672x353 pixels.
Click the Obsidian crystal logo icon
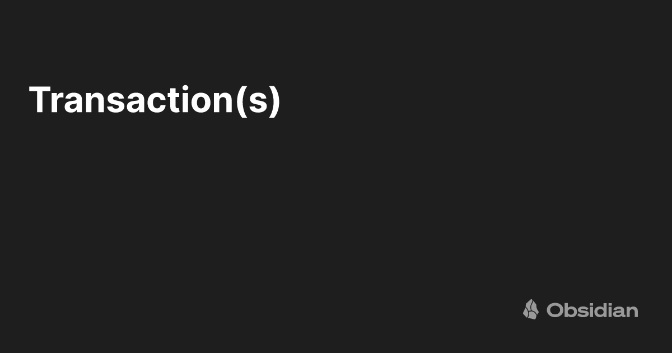point(531,309)
